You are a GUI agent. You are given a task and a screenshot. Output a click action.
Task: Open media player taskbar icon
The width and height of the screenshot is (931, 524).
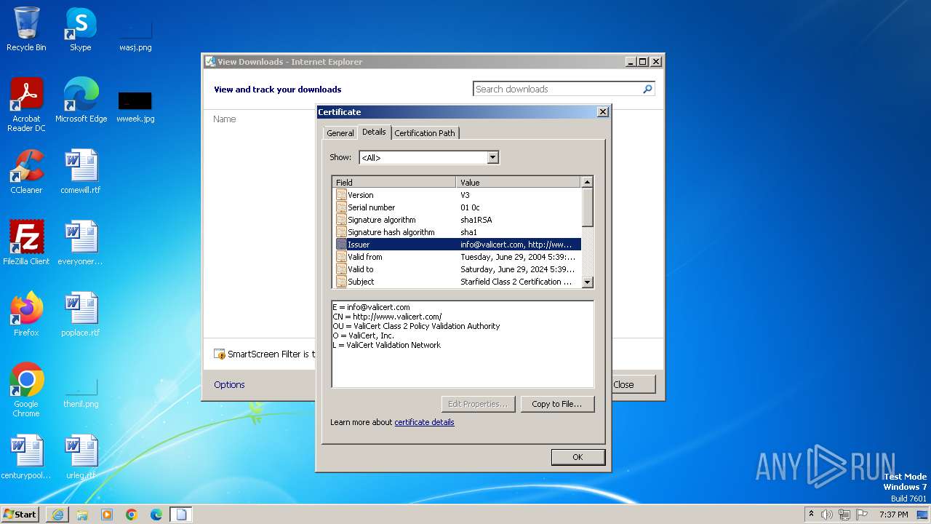[x=107, y=515]
